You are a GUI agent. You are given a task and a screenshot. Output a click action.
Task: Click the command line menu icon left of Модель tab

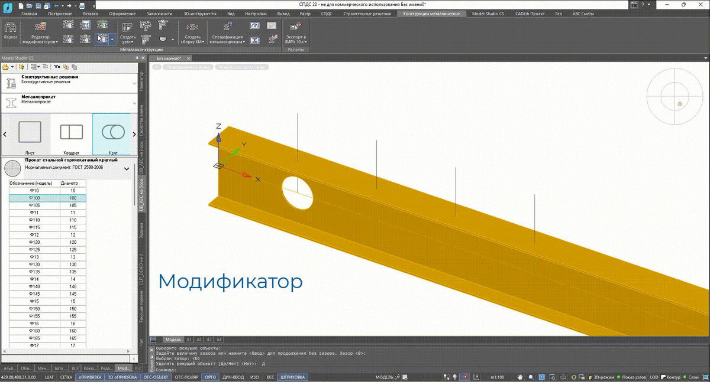click(x=154, y=339)
